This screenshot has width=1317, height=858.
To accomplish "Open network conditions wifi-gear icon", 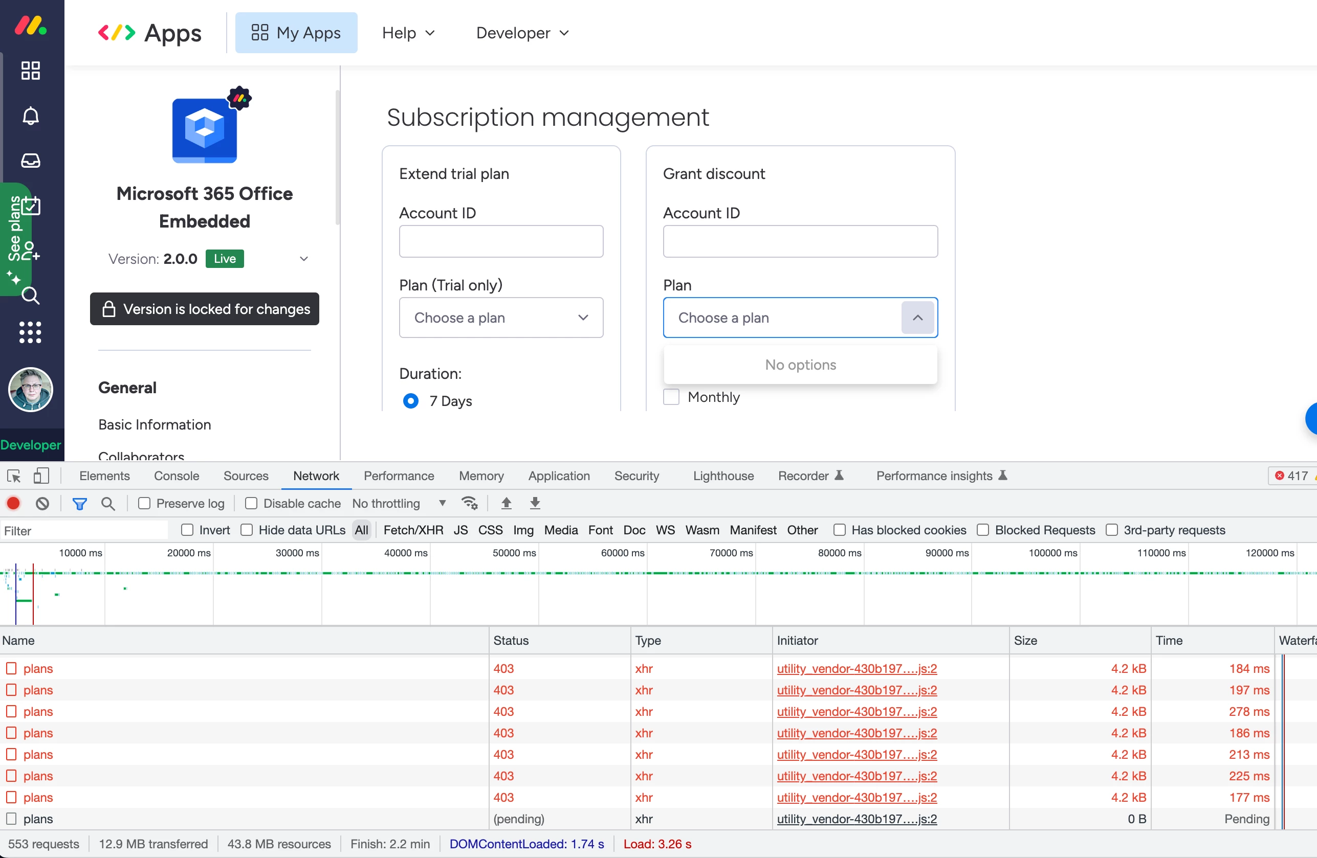I will [x=469, y=503].
